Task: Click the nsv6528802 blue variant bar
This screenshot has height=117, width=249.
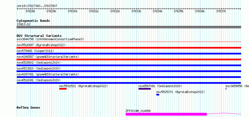Action: click(129, 65)
